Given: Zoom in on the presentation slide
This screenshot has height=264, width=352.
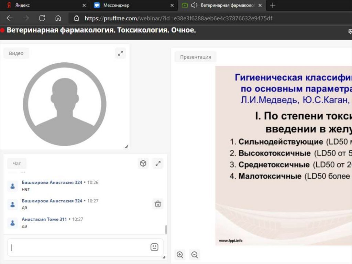Looking at the screenshot, I should [x=180, y=255].
